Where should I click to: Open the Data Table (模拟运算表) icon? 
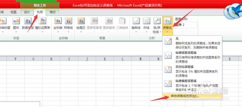(x=42, y=21)
